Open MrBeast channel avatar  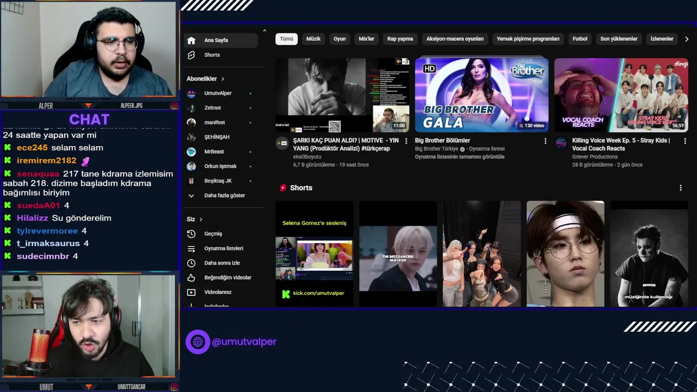[191, 151]
